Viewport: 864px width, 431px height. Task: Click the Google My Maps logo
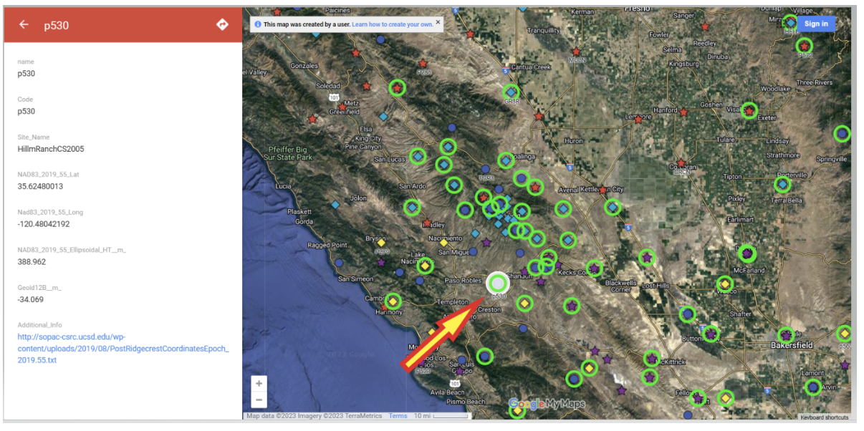coord(547,405)
